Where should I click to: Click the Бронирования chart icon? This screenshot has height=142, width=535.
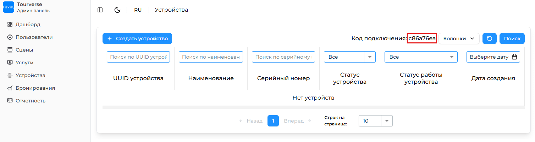point(10,88)
